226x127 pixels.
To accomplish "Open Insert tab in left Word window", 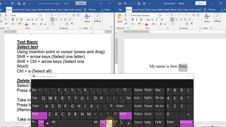I will click(15, 10).
